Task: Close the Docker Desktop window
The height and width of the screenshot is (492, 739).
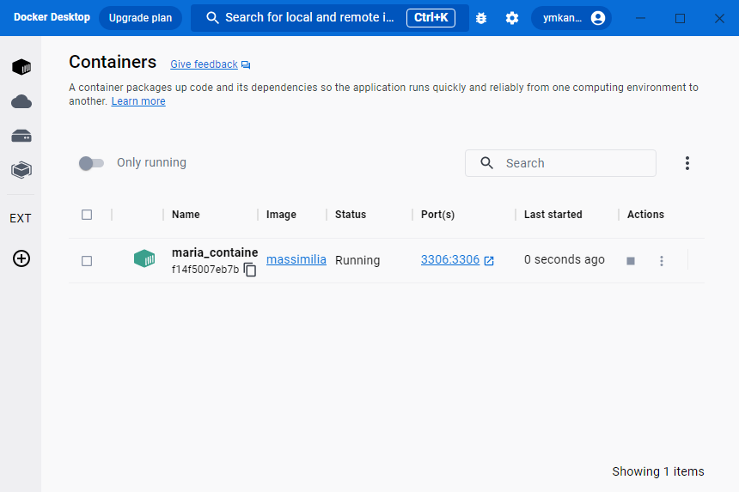Action: coord(719,18)
